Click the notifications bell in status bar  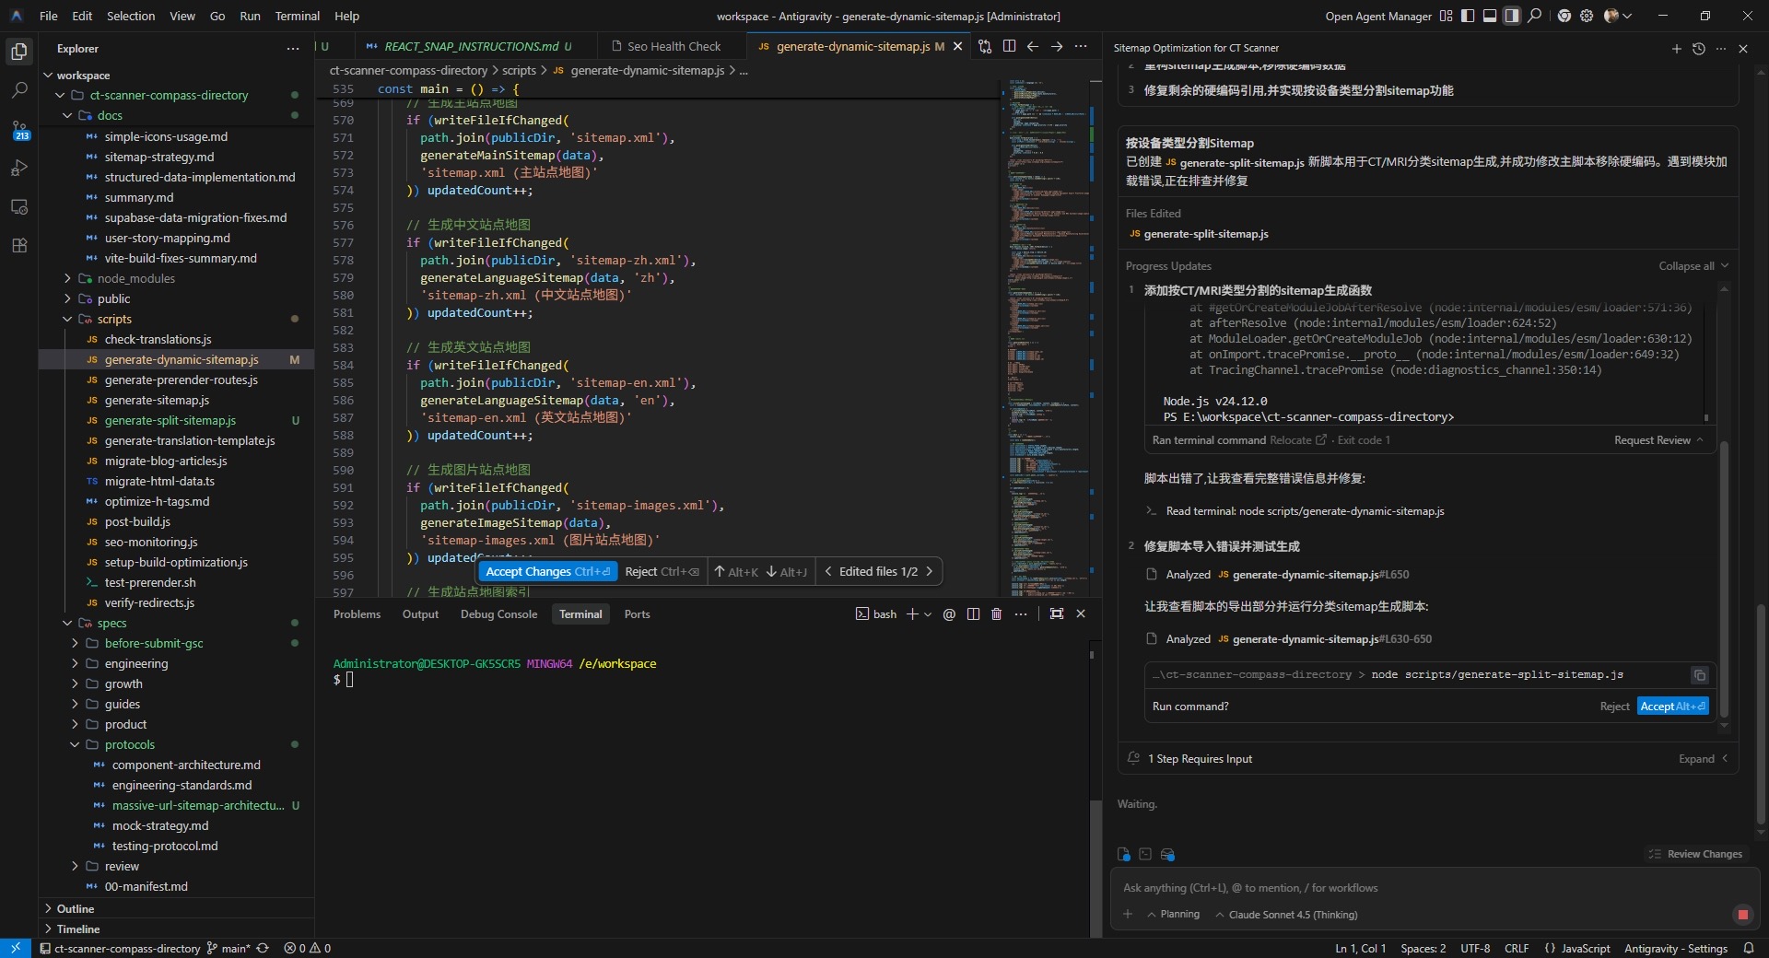tap(1749, 949)
